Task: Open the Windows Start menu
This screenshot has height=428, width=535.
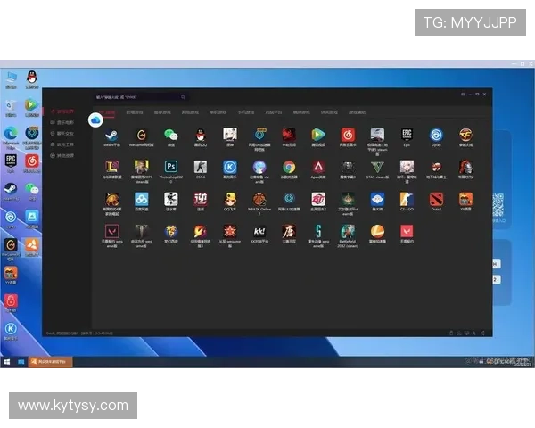Action: click(x=7, y=362)
